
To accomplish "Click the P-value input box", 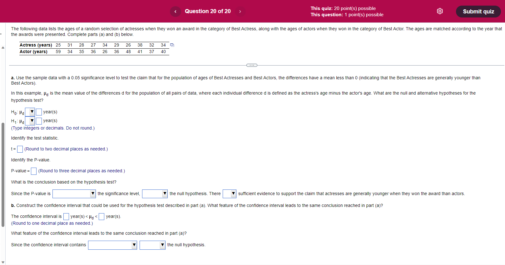I will pos(34,171).
